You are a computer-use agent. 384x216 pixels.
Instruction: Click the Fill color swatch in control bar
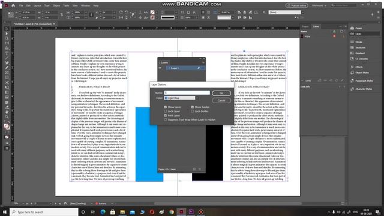pos(152,12)
